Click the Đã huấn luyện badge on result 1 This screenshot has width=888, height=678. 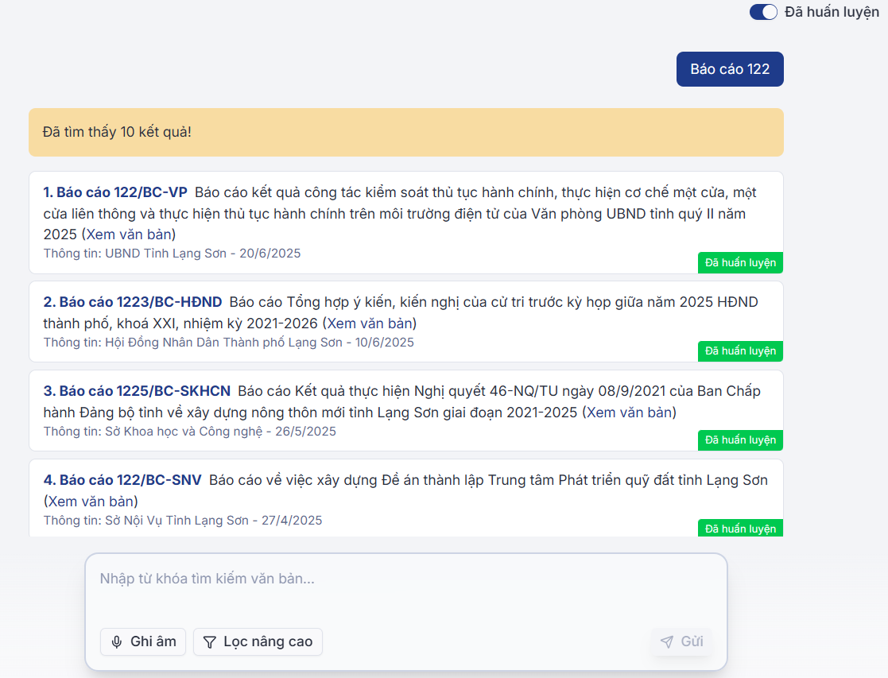click(740, 262)
